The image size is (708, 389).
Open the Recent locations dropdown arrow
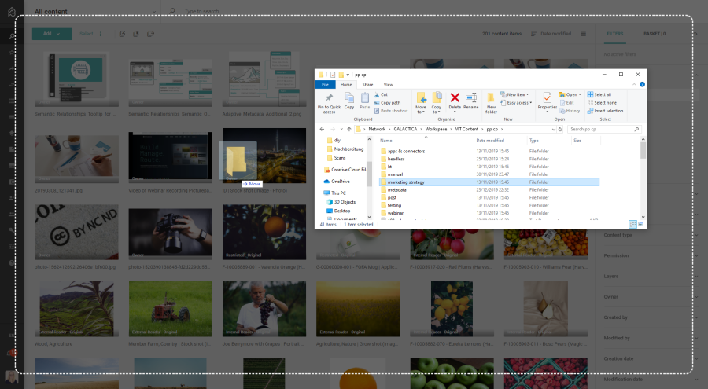341,129
